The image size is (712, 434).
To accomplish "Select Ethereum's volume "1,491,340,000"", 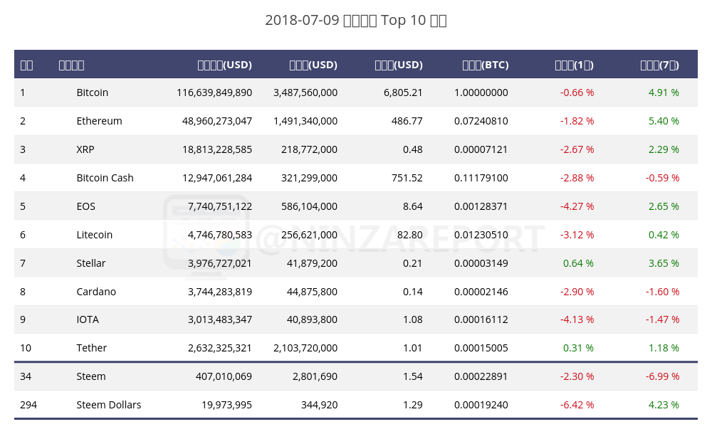I will pyautogui.click(x=305, y=121).
